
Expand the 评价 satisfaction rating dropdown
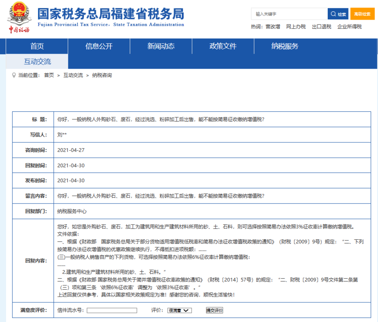[x=180, y=310]
